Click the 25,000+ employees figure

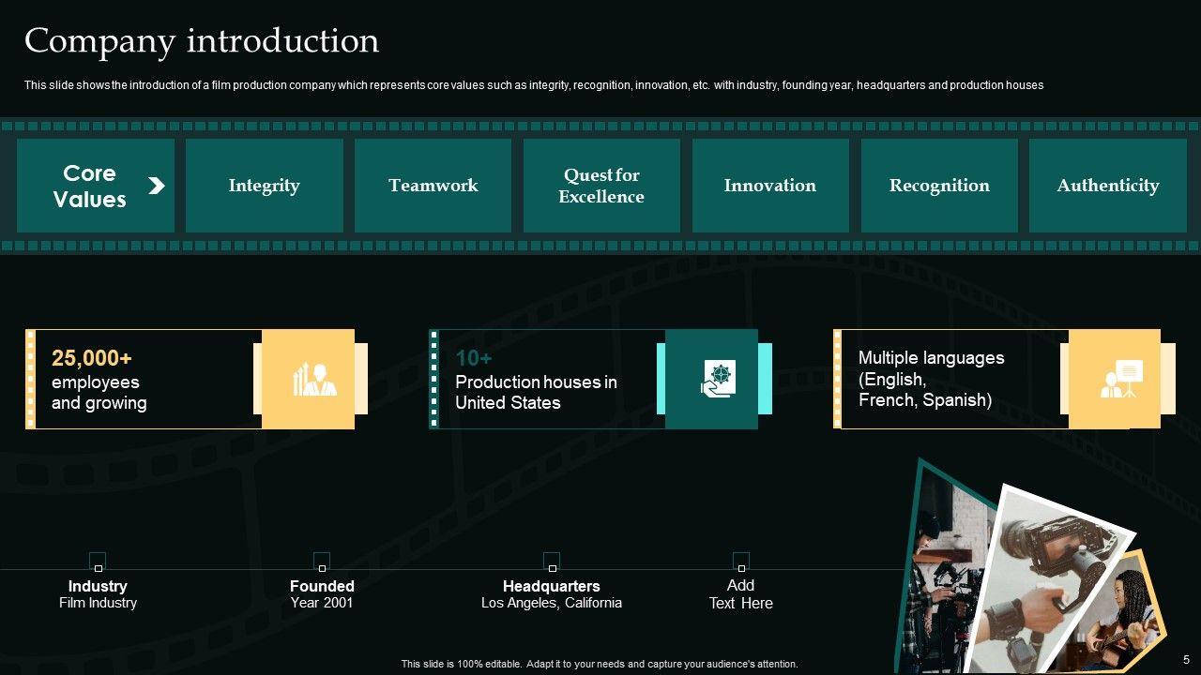pos(92,358)
